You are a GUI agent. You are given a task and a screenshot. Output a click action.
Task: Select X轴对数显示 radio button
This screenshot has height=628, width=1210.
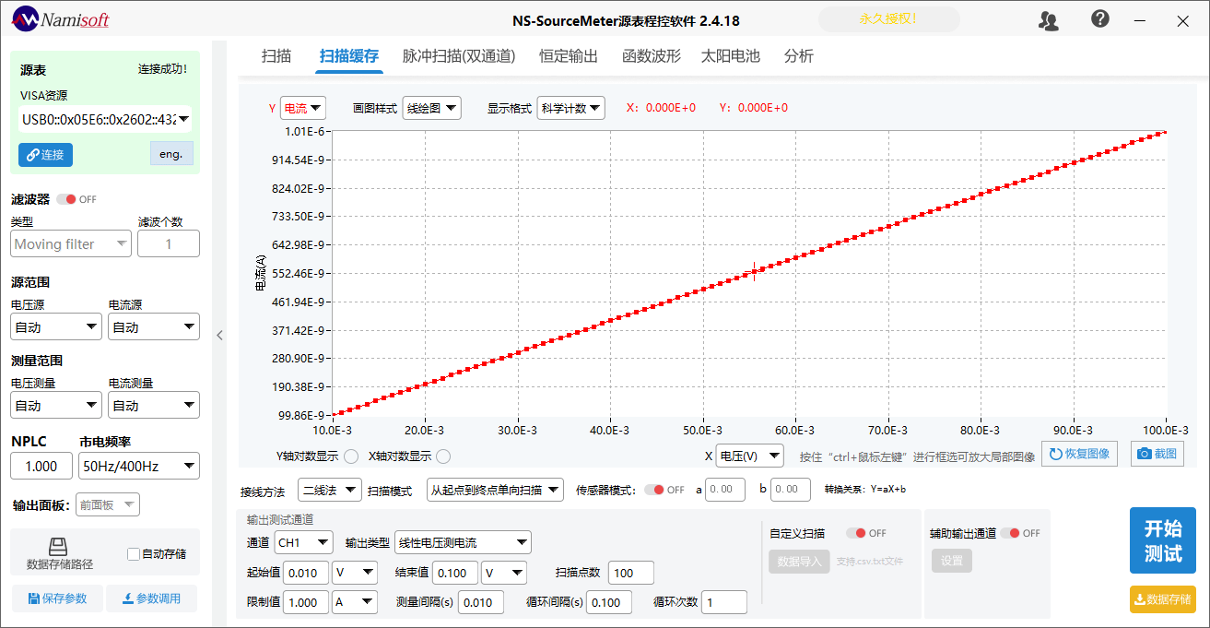[x=443, y=456]
